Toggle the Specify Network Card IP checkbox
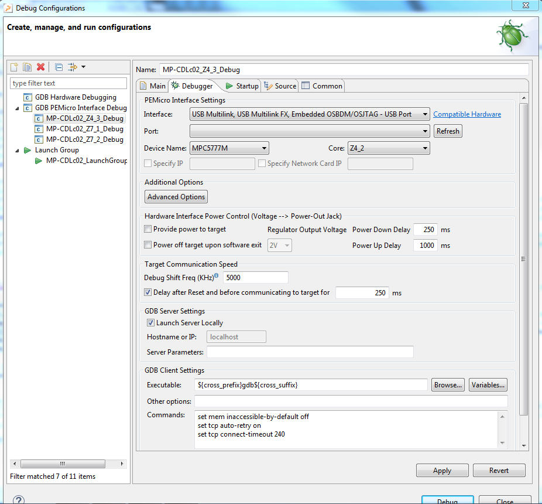The width and height of the screenshot is (542, 504). (x=262, y=164)
